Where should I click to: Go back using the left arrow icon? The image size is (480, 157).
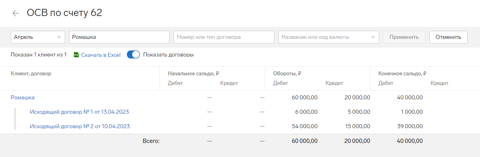(15, 13)
